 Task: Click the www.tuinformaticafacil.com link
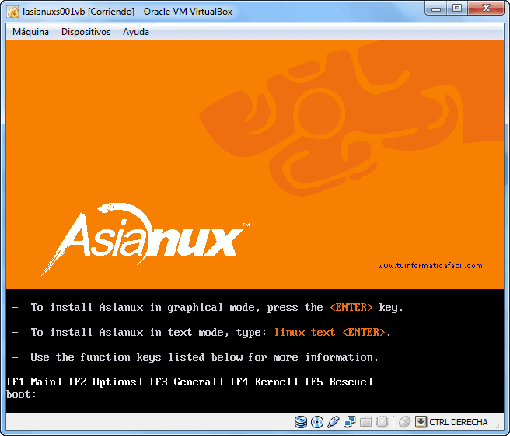[x=430, y=266]
